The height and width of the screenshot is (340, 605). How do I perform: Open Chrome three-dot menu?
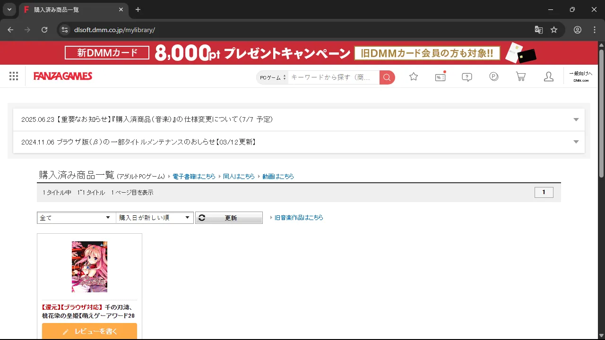(x=595, y=30)
